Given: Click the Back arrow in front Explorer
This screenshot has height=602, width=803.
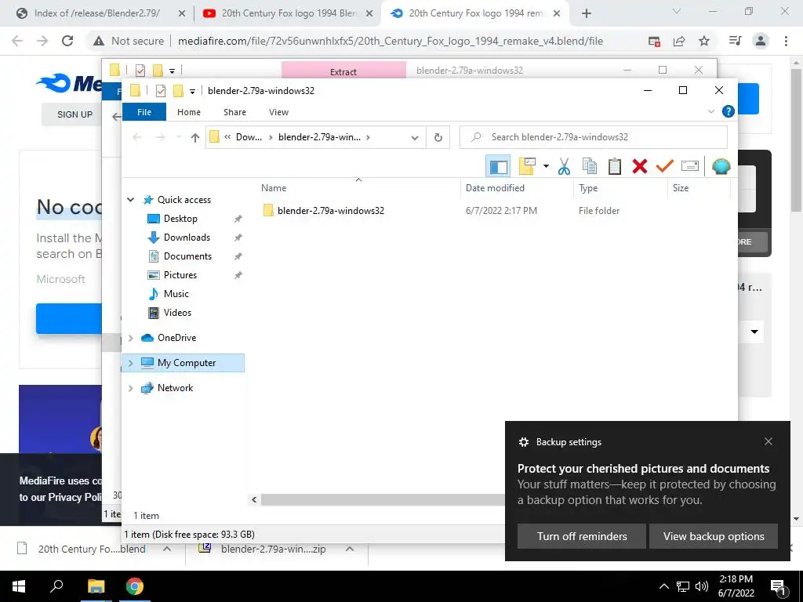Looking at the screenshot, I should pyautogui.click(x=136, y=137).
